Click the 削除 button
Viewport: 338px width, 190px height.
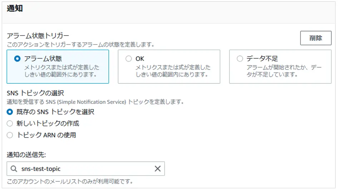315,38
